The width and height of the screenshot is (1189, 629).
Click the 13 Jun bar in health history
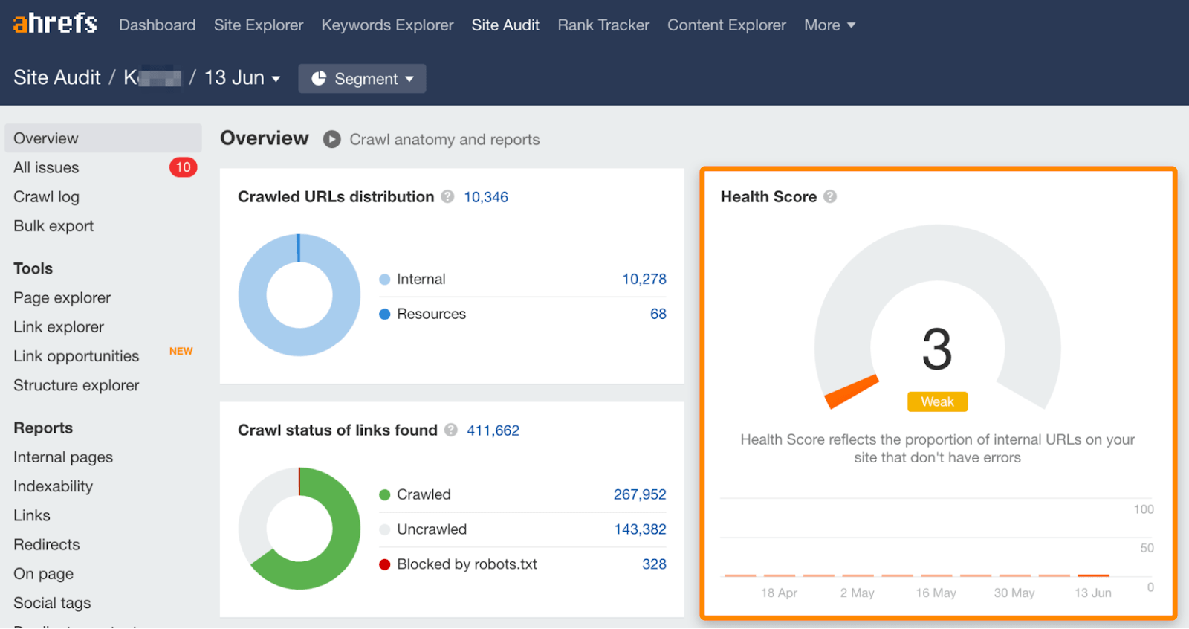tap(1093, 575)
